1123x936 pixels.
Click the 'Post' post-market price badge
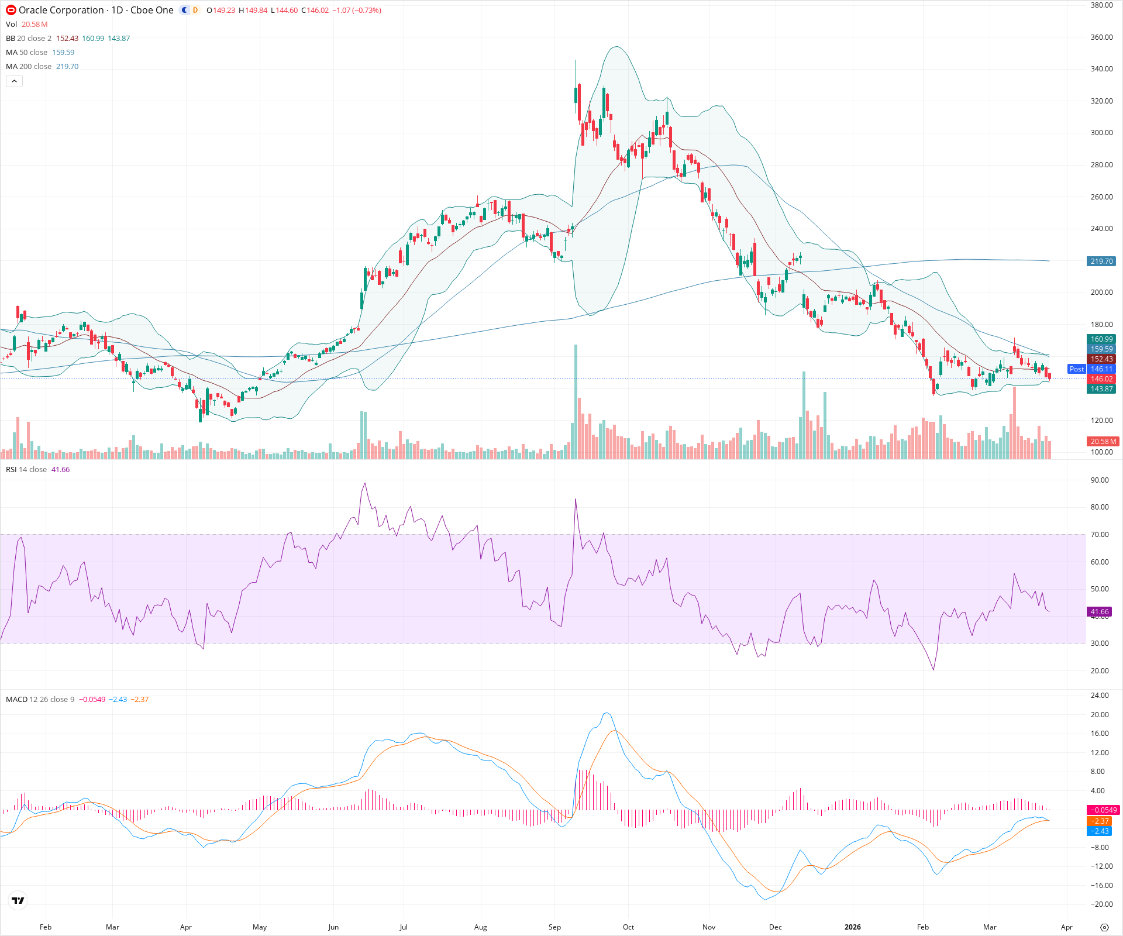coord(1076,369)
